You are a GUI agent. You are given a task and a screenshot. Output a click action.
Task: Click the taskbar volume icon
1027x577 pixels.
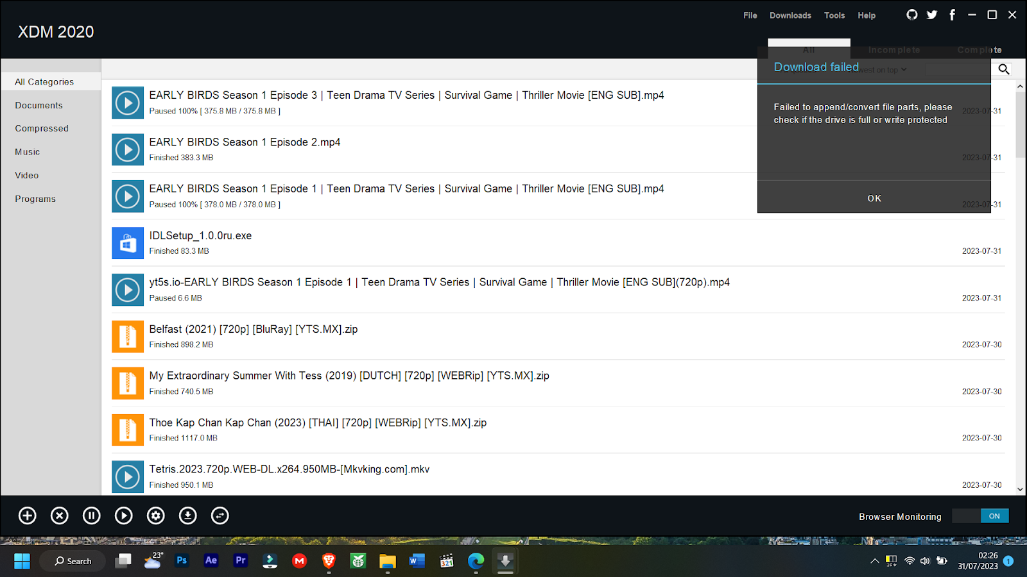[x=925, y=561]
